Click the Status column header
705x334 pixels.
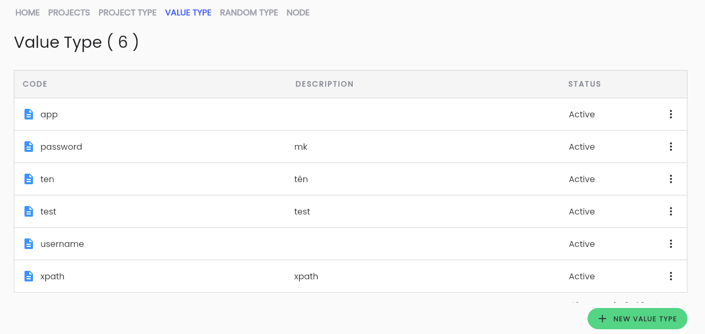pyautogui.click(x=585, y=84)
